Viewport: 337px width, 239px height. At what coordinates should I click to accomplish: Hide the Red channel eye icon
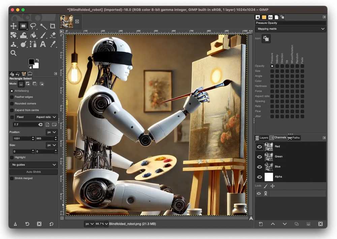[259, 147]
